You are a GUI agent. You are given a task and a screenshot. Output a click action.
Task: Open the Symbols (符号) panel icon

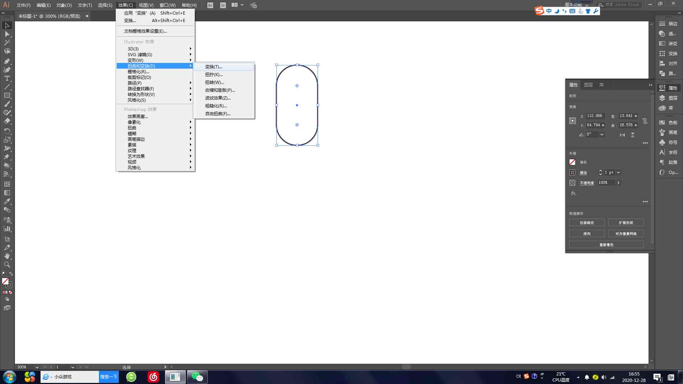pyautogui.click(x=662, y=142)
